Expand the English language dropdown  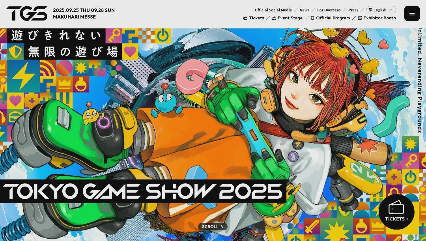380,10
